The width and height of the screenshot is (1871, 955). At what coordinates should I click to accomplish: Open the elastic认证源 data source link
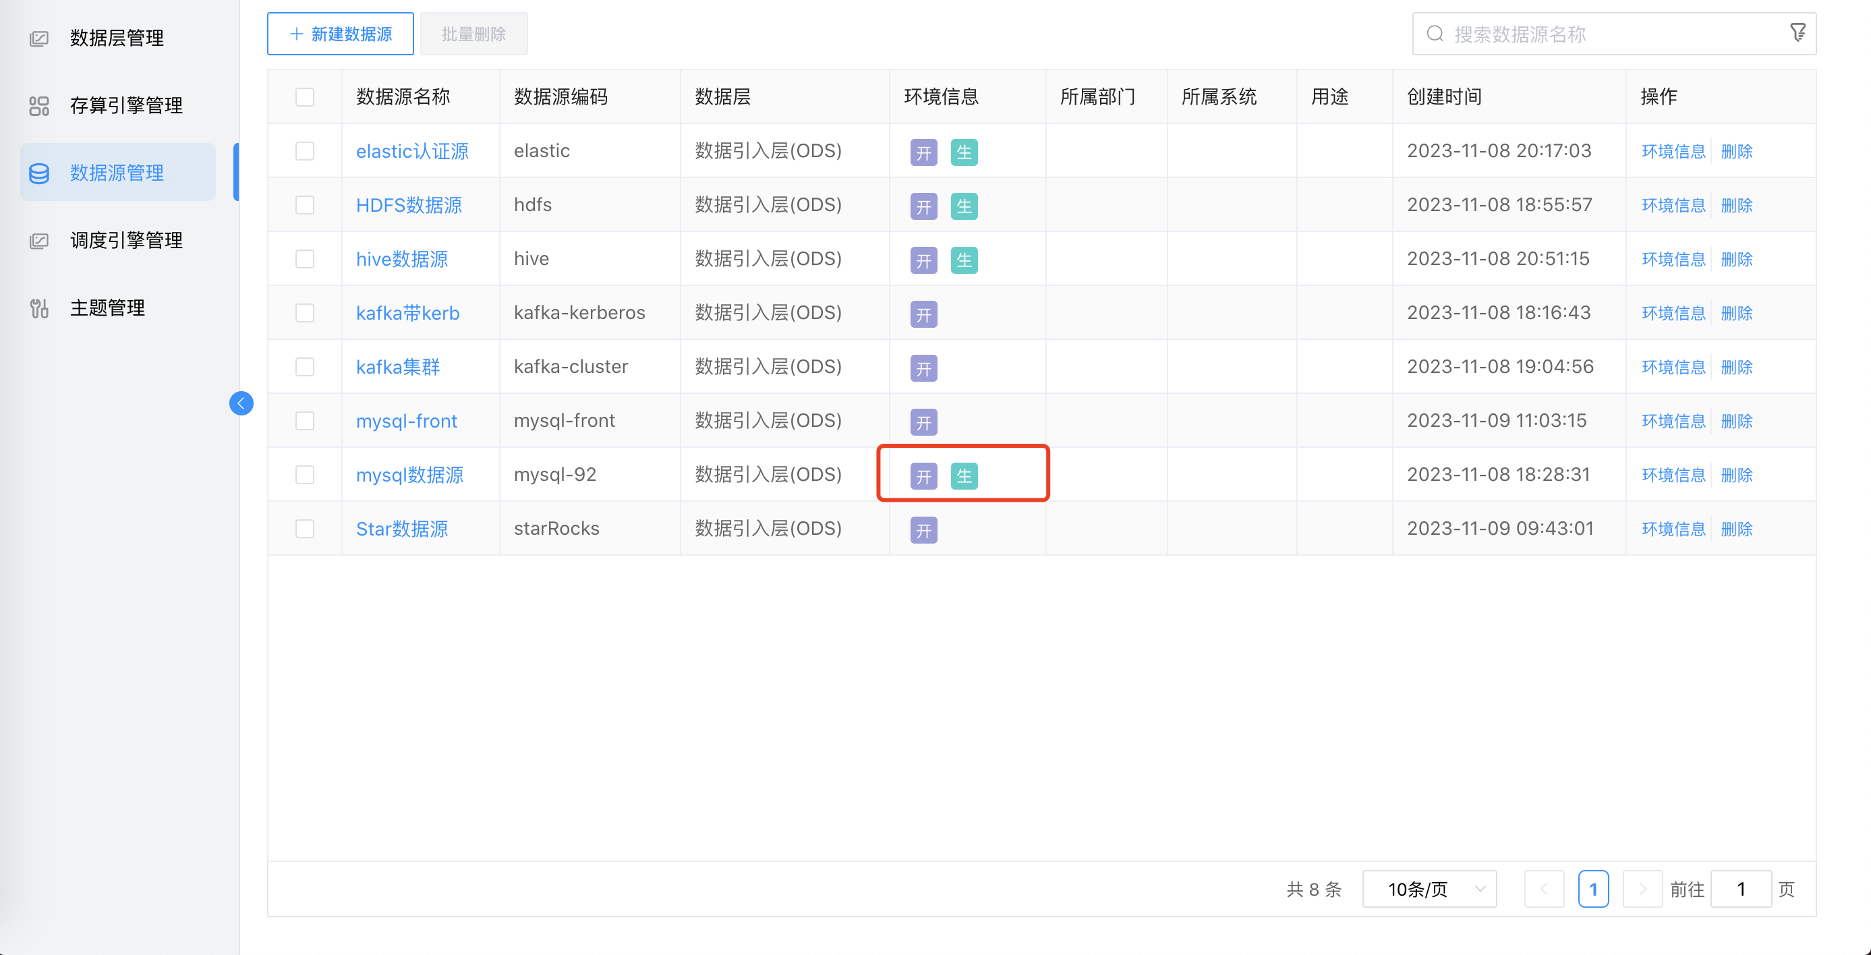pos(413,151)
